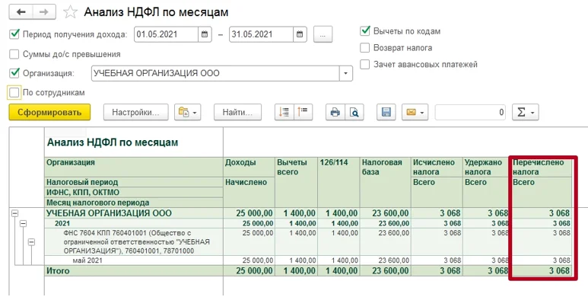Toggle Суммы до/с превышения checkbox
This screenshot has height=297, width=588.
[14, 54]
